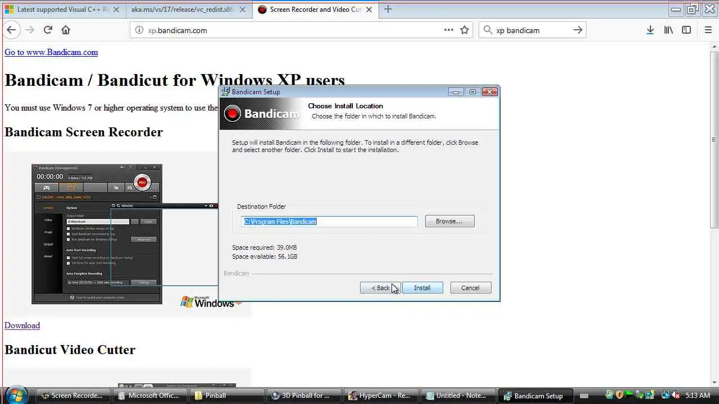Click the security shield tray icon

(620, 395)
